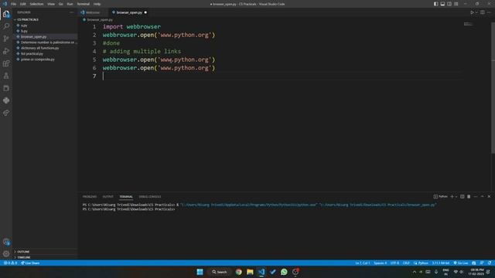
Task: Open the Search view in the activity bar
Action: [x=6, y=26]
